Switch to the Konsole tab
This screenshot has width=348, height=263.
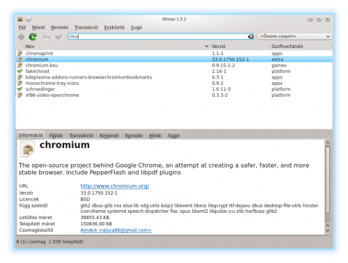pyautogui.click(x=134, y=136)
